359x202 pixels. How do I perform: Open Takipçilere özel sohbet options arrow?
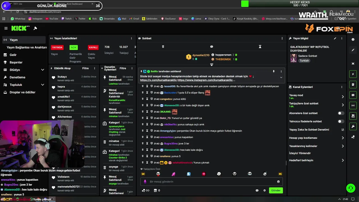coord(343,105)
